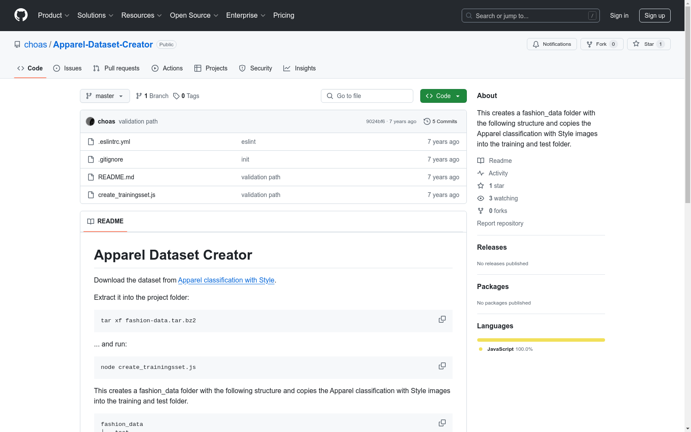Click the init commit message

[x=245, y=159]
